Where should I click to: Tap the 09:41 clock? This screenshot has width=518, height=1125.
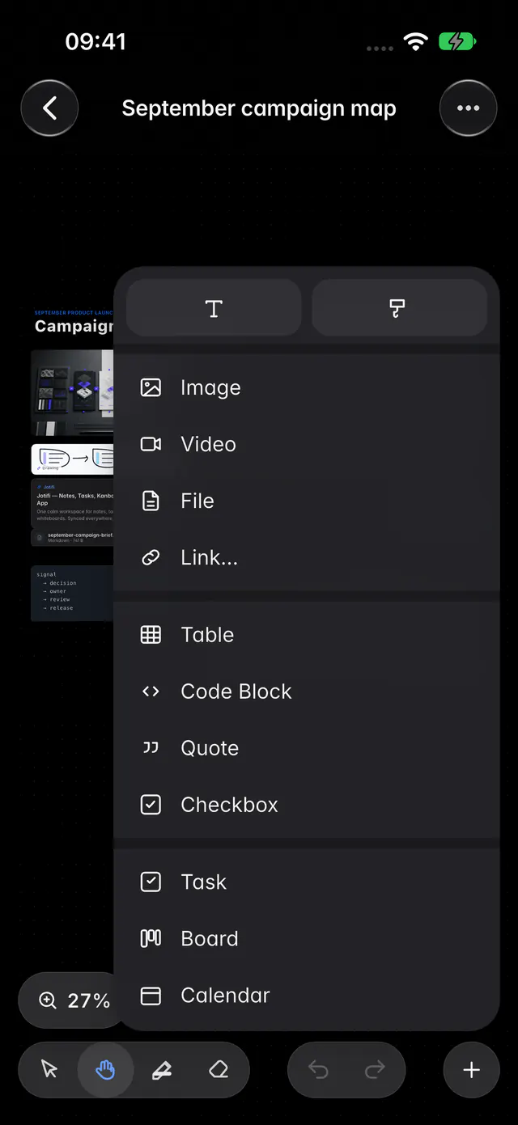coord(96,42)
